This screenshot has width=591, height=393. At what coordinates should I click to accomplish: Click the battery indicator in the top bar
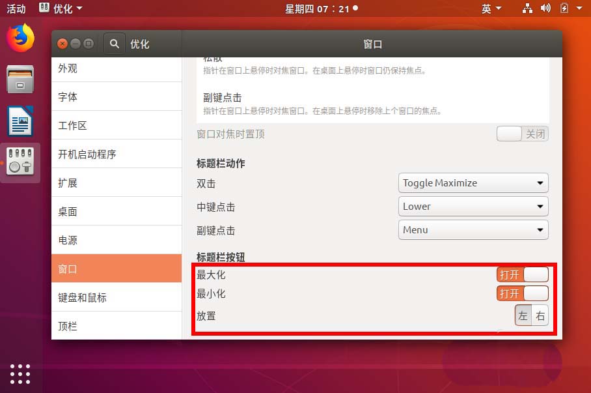(x=564, y=8)
